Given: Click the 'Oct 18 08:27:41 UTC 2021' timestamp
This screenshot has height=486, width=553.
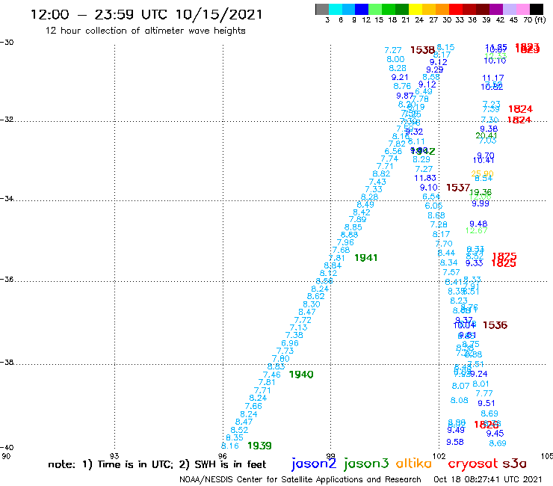Looking at the screenshot, I should coord(487,479).
